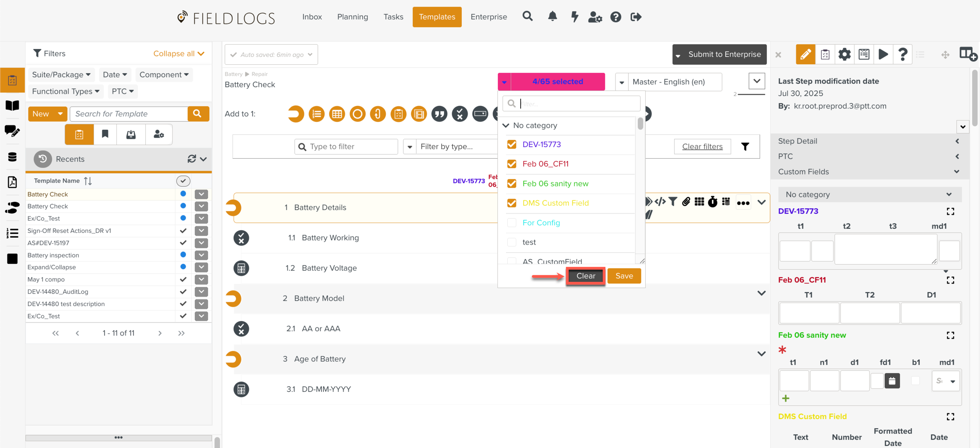
Task: Open the book icon in left sidebar
Action: (12, 105)
